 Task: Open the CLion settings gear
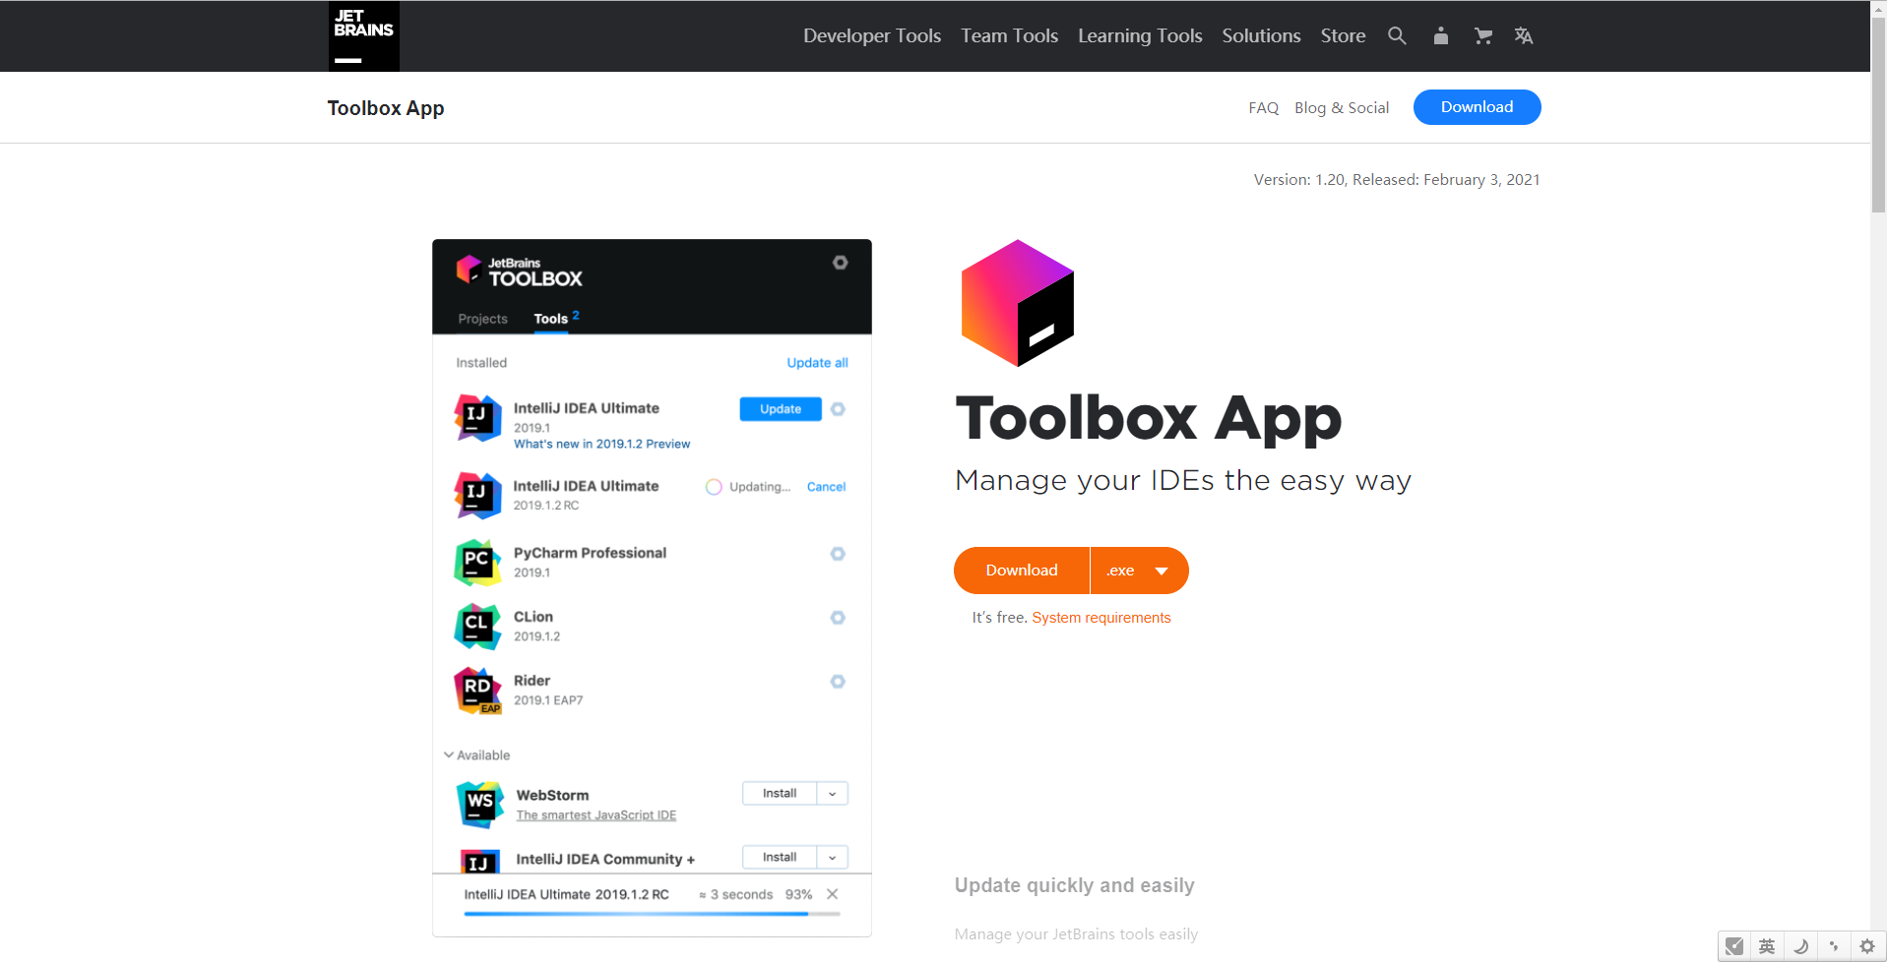pyautogui.click(x=838, y=618)
